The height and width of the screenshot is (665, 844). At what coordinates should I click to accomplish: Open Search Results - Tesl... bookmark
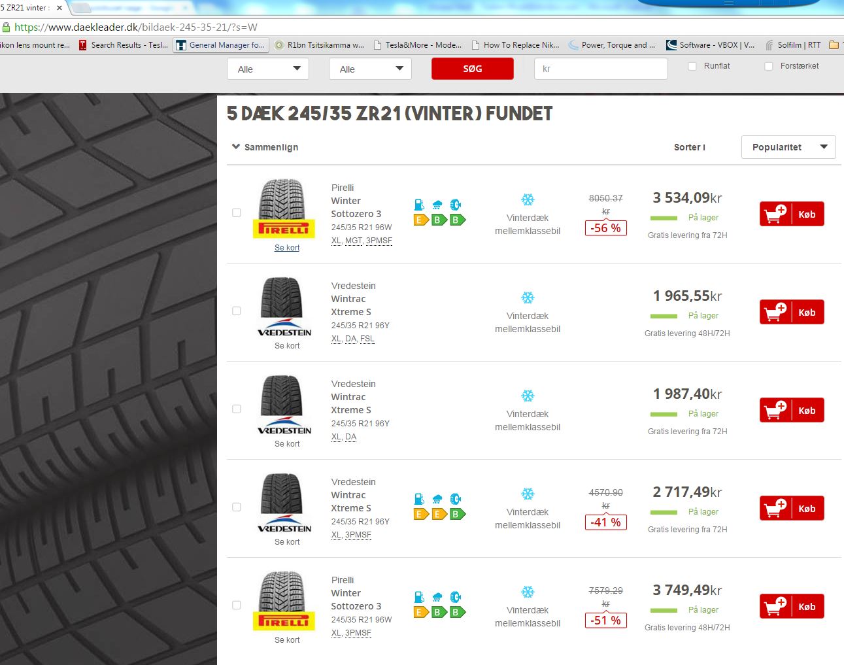coord(123,45)
